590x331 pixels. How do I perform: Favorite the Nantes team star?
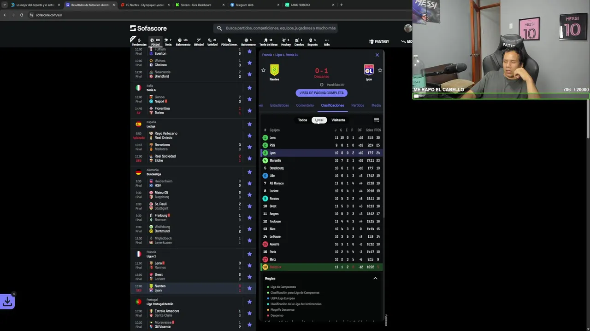263,70
